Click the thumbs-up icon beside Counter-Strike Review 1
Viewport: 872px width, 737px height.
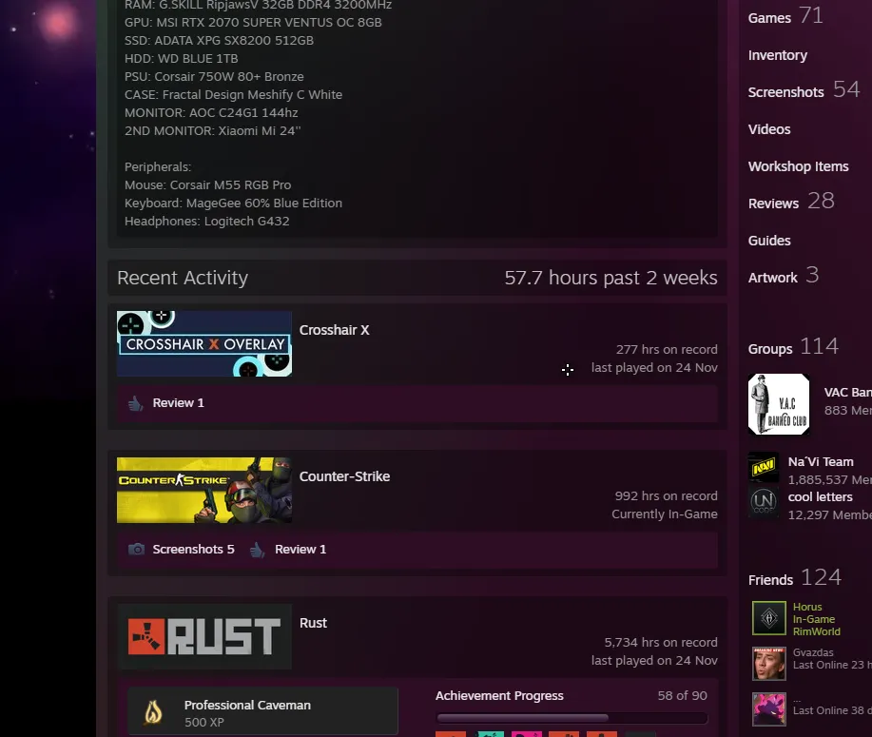257,550
